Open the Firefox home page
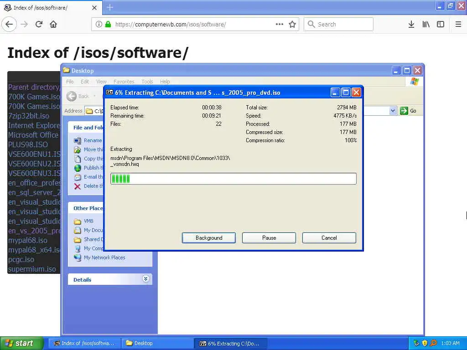This screenshot has width=467, height=350. [53, 24]
